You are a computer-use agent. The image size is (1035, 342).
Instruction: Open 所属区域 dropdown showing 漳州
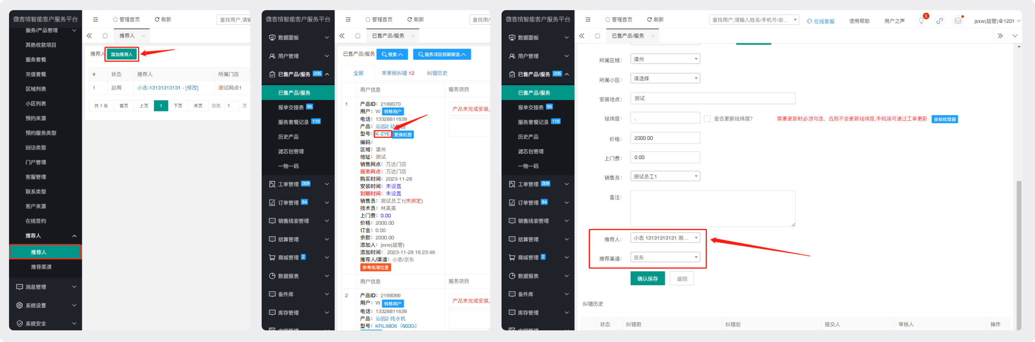665,59
